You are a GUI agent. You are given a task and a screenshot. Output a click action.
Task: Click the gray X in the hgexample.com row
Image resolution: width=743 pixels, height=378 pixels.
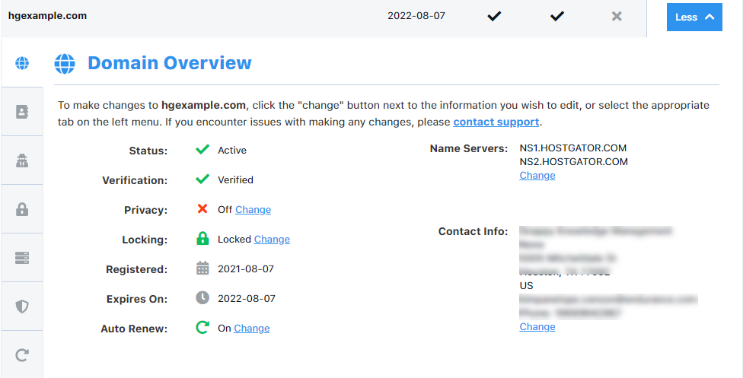pyautogui.click(x=617, y=17)
